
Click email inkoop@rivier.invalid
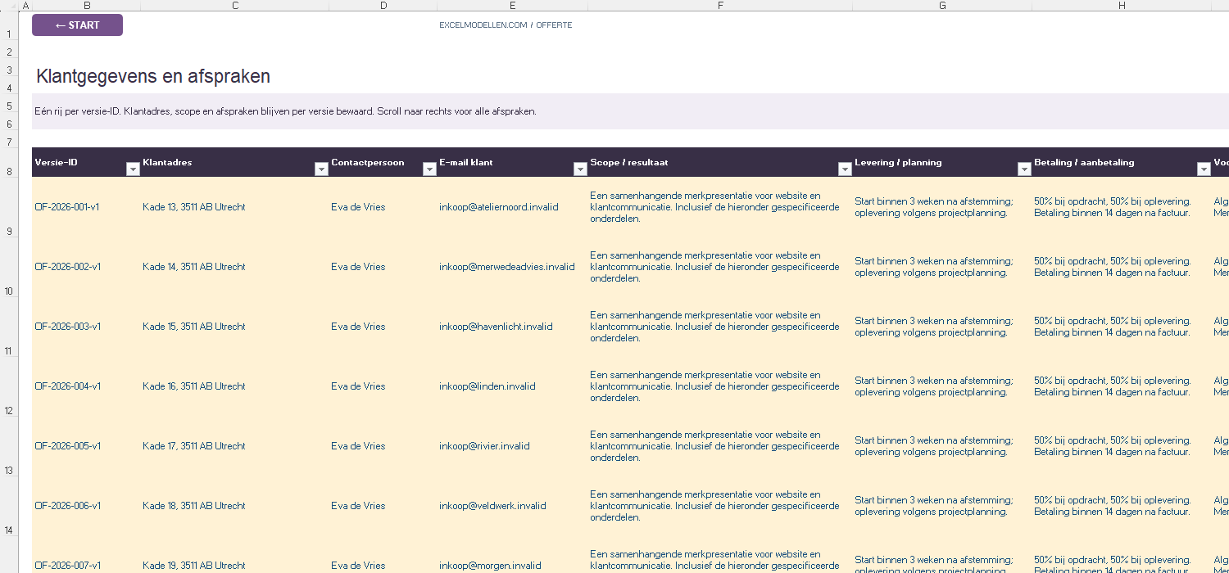click(x=484, y=446)
